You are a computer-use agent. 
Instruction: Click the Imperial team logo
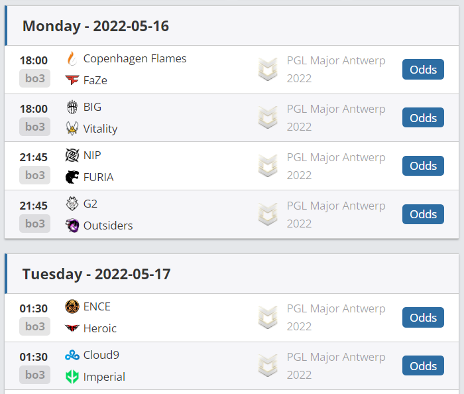tap(72, 377)
